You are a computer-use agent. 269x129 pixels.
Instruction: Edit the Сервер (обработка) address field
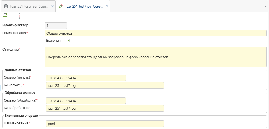tap(86, 101)
